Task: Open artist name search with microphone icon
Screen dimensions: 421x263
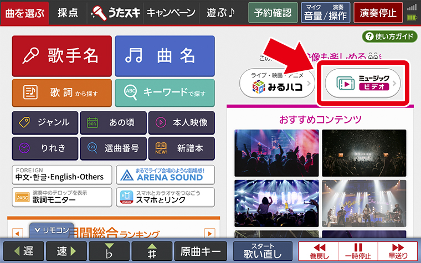Action: coord(61,56)
